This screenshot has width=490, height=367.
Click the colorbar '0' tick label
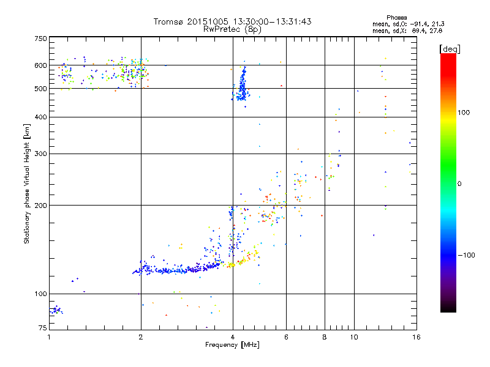click(459, 183)
